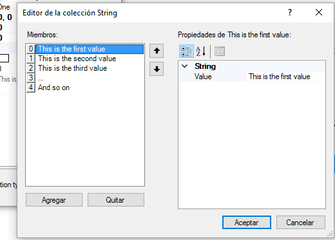Select member 'This is the second value'

77,59
